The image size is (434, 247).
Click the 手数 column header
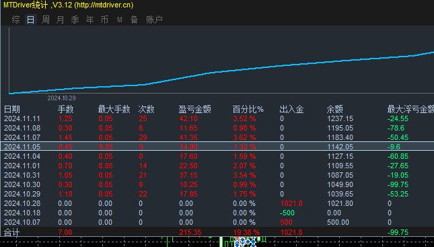click(65, 110)
